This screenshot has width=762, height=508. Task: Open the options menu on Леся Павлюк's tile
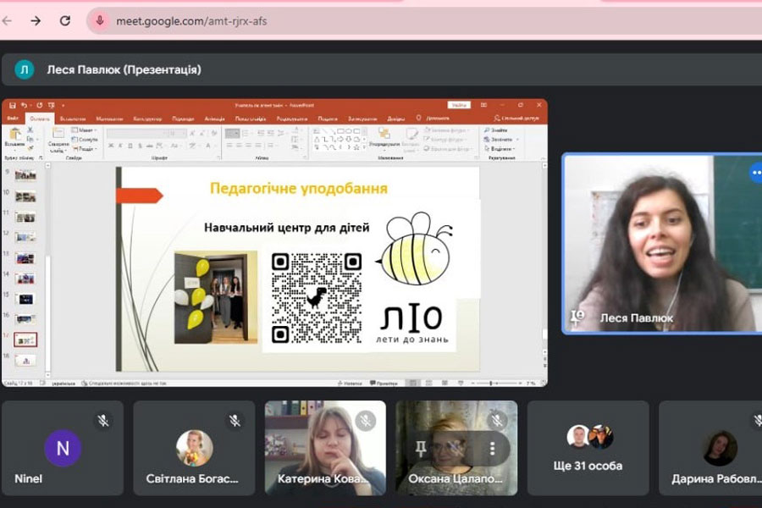click(754, 173)
